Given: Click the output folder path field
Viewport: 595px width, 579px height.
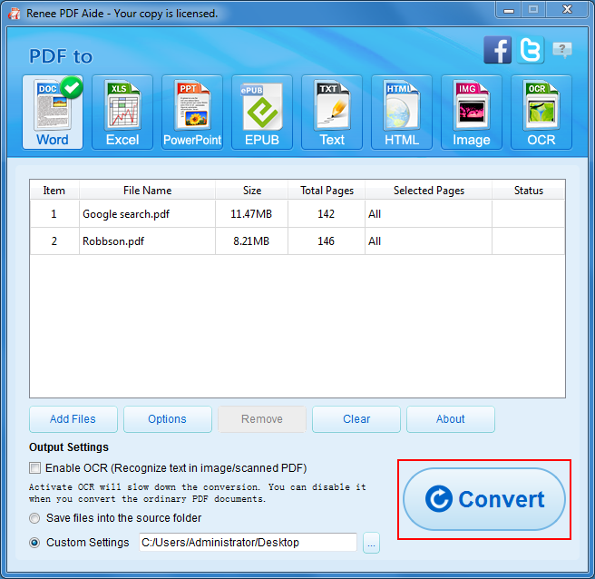Looking at the screenshot, I should click(248, 543).
